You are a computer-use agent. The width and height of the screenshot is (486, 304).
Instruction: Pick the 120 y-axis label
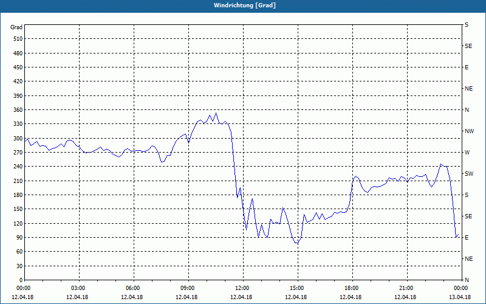coord(18,223)
